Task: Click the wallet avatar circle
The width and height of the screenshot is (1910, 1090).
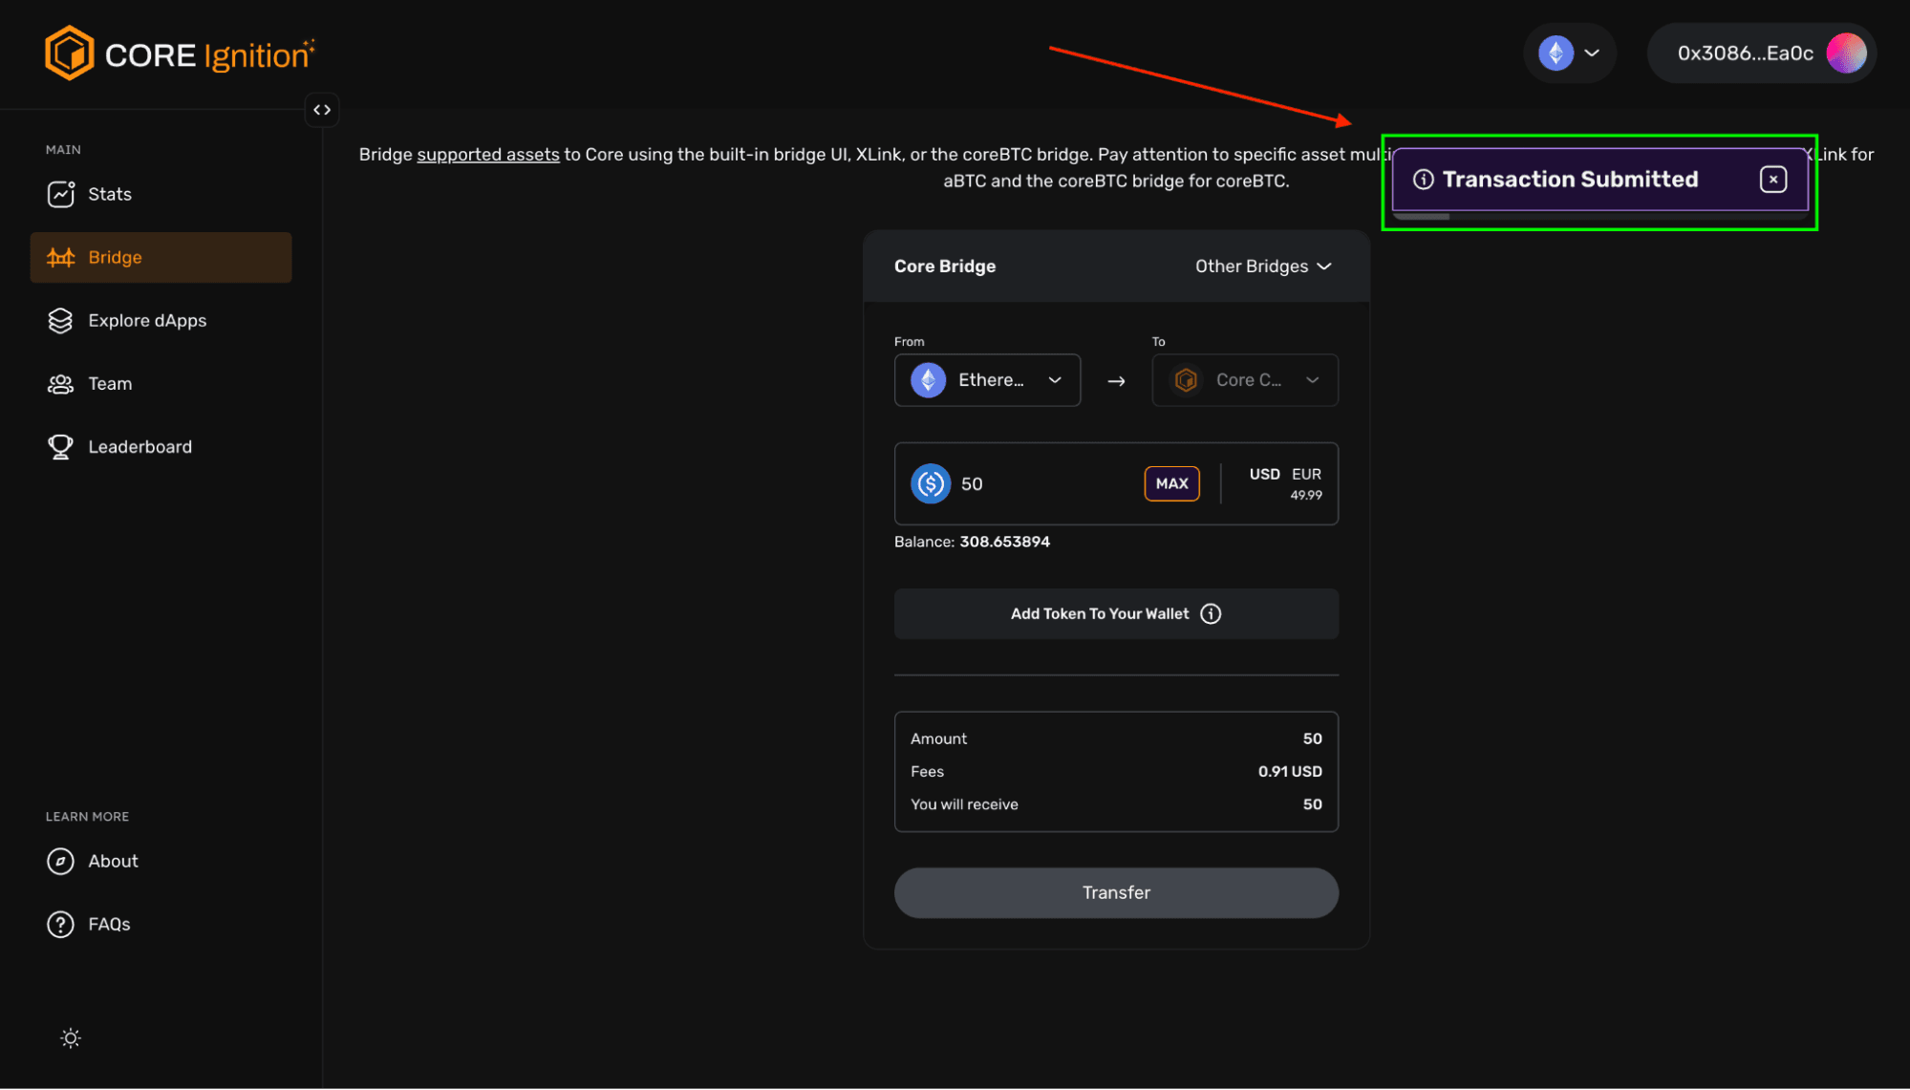Action: [x=1846, y=53]
